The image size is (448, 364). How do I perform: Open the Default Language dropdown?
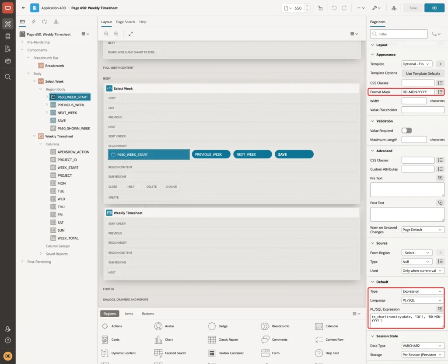(423, 300)
